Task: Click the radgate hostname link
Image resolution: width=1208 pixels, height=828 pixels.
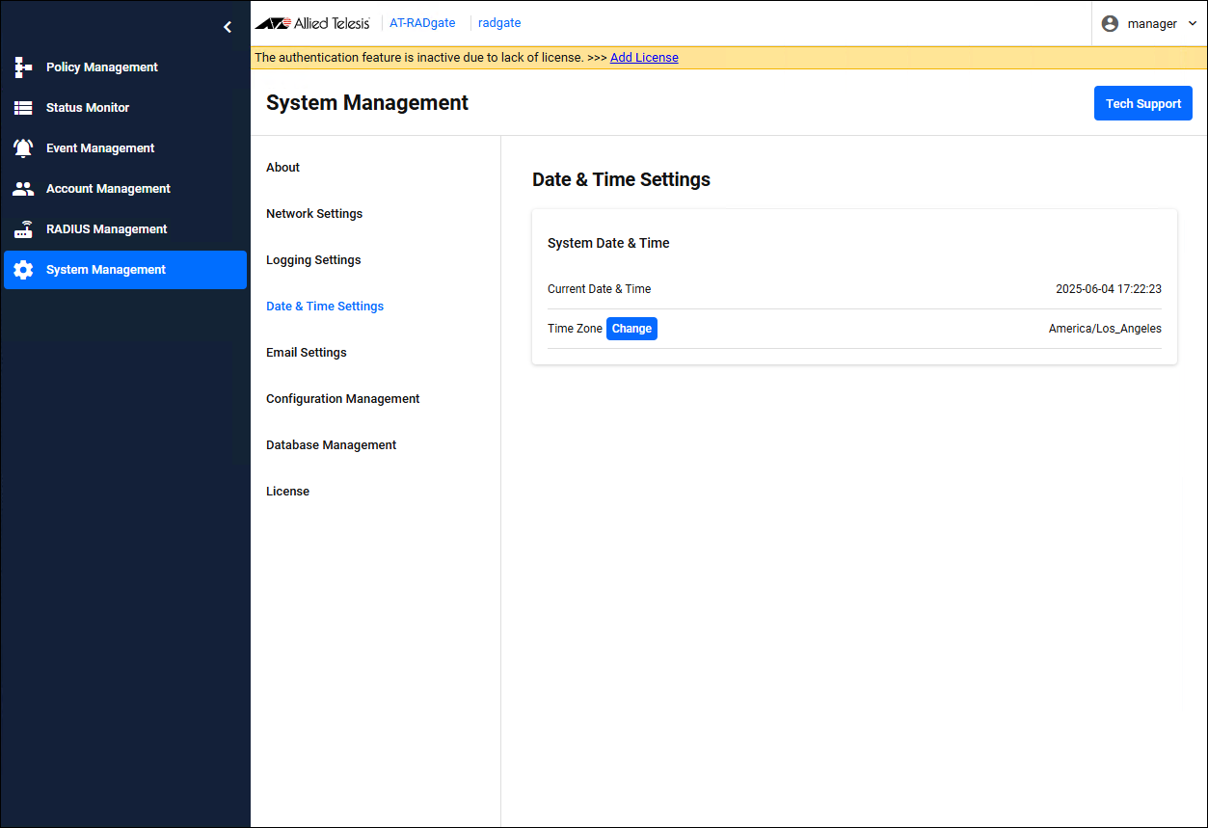Action: pyautogui.click(x=499, y=23)
